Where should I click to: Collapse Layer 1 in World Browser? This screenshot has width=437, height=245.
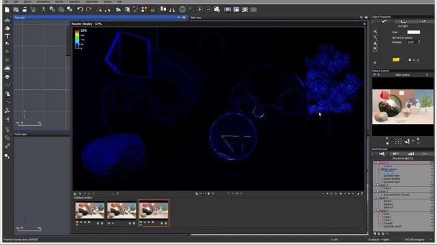375,163
